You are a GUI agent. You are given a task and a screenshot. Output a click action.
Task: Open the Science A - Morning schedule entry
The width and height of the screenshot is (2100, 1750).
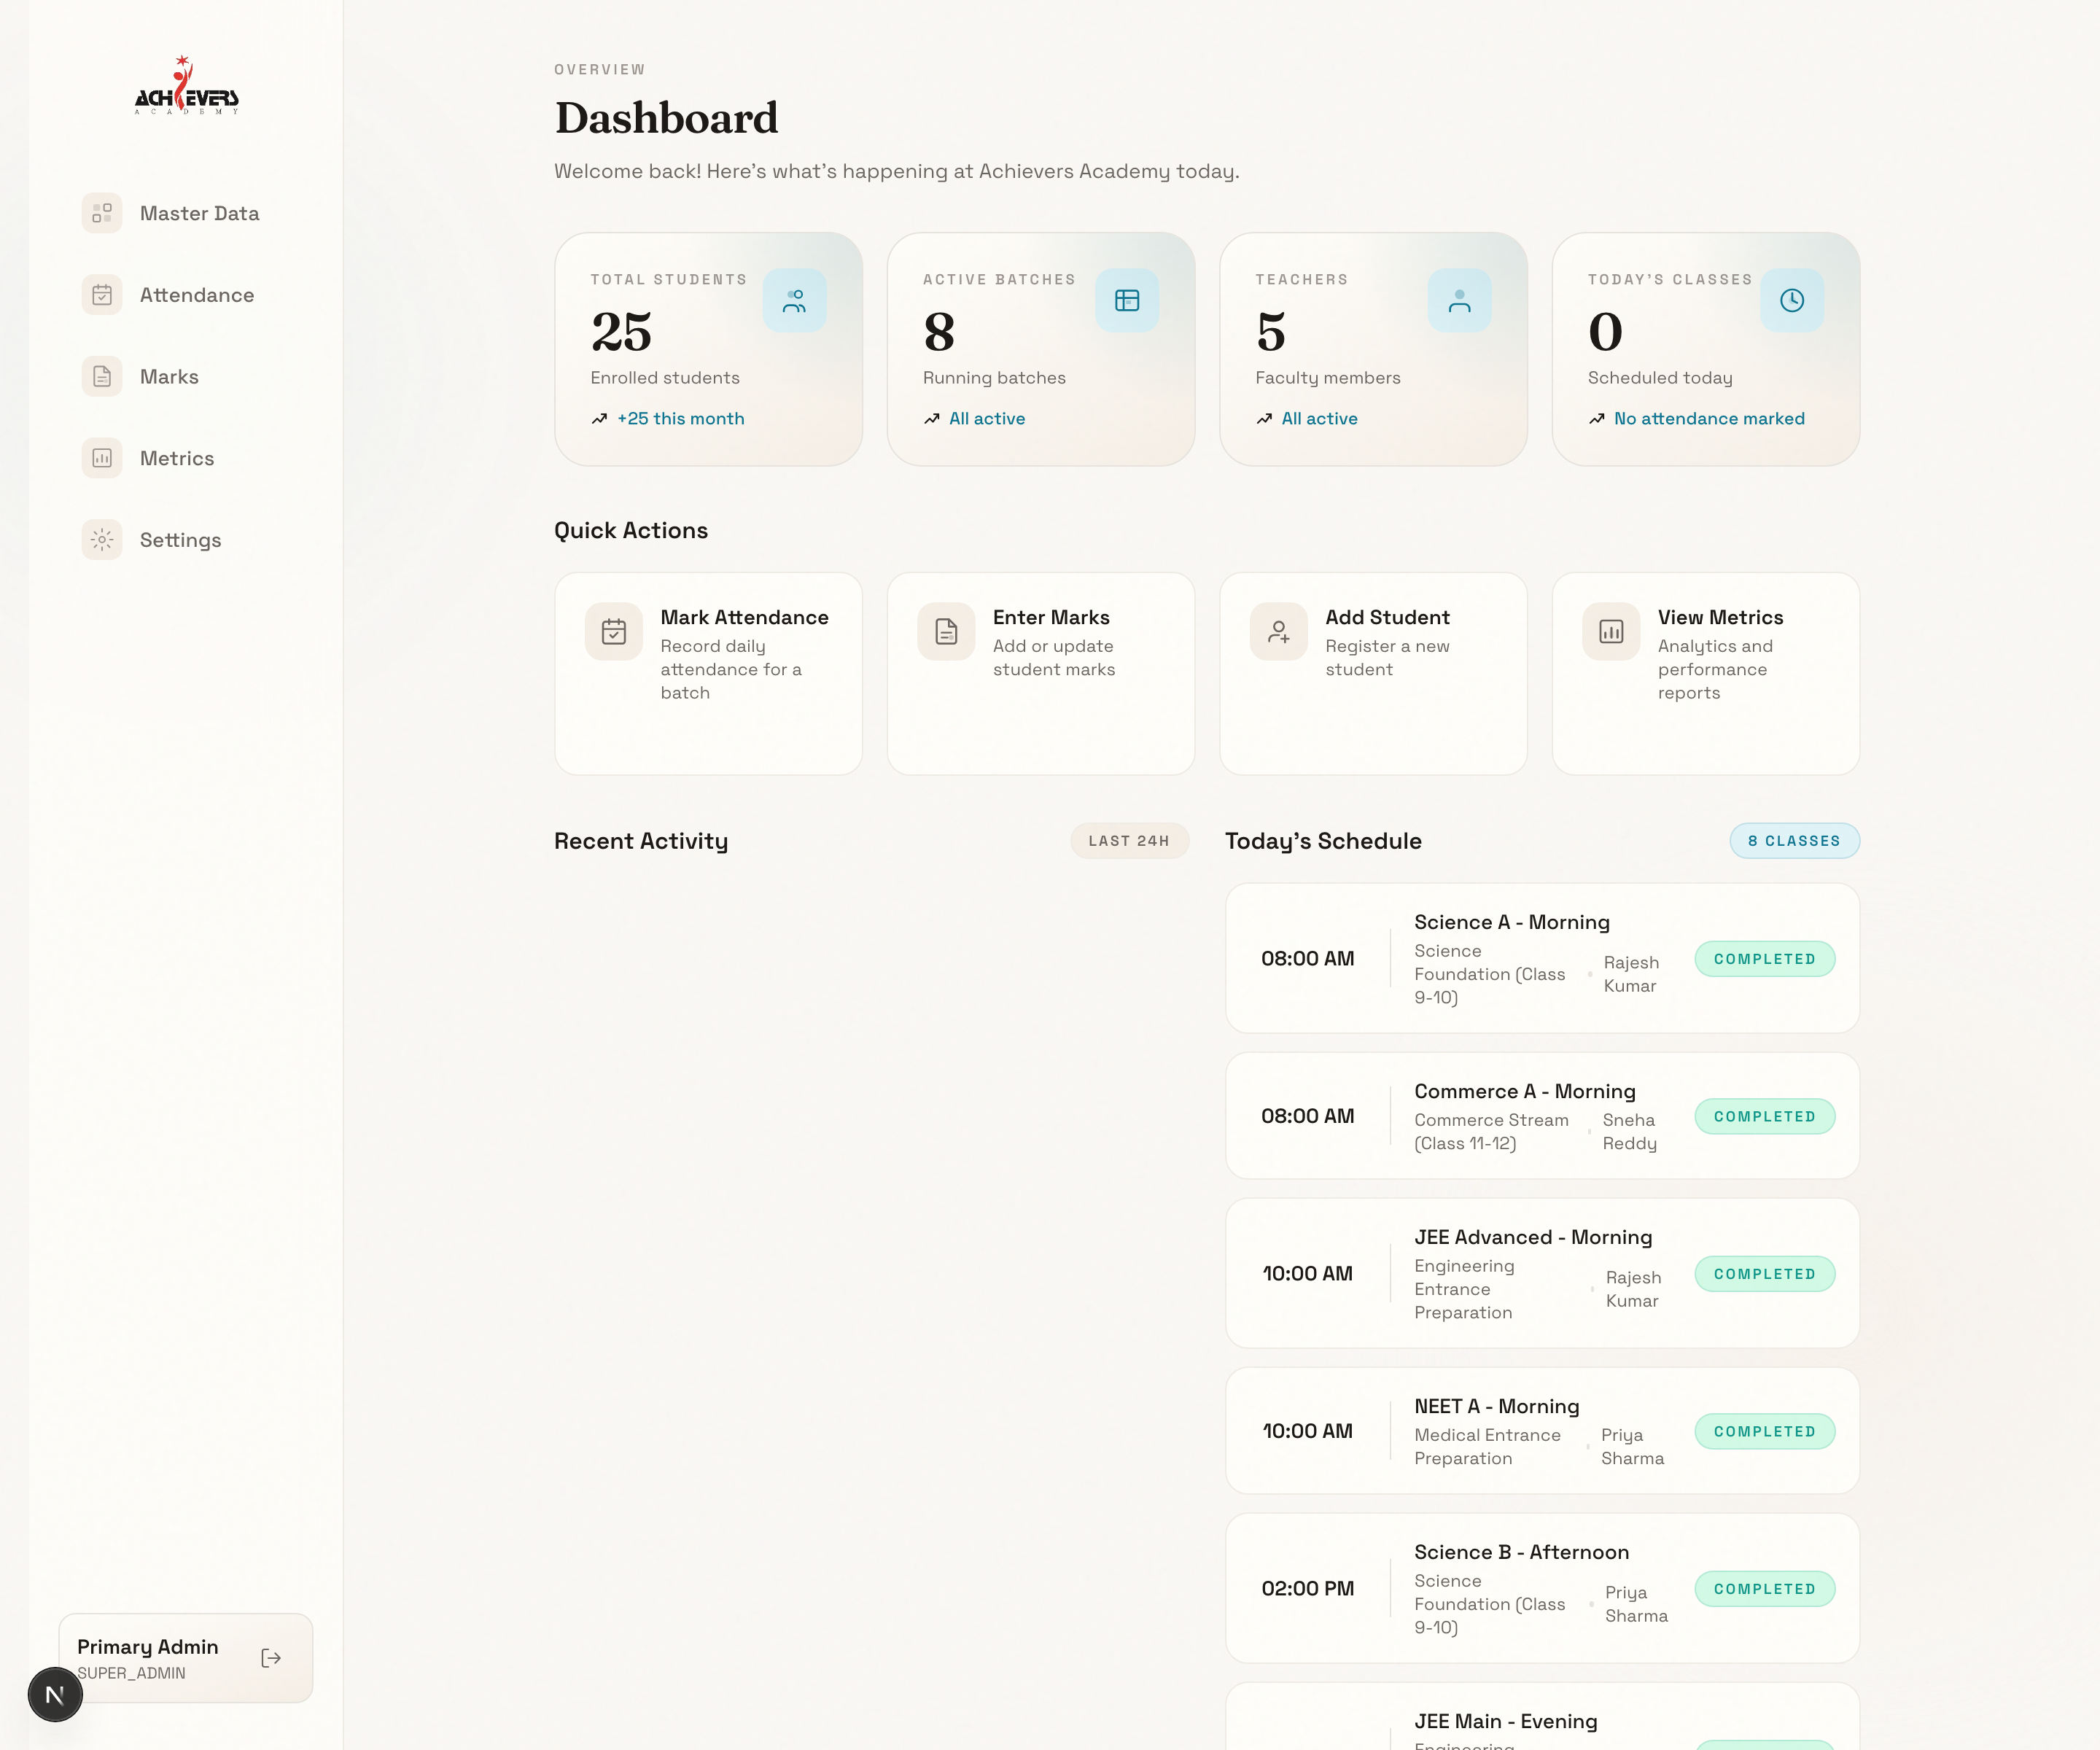coord(1511,922)
